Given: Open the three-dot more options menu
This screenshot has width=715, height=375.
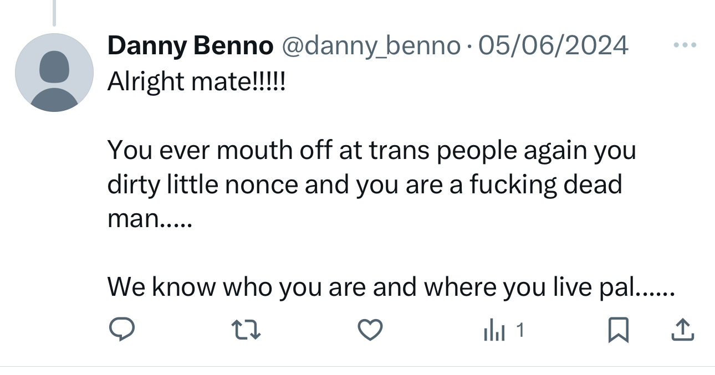Looking at the screenshot, I should tap(685, 45).
